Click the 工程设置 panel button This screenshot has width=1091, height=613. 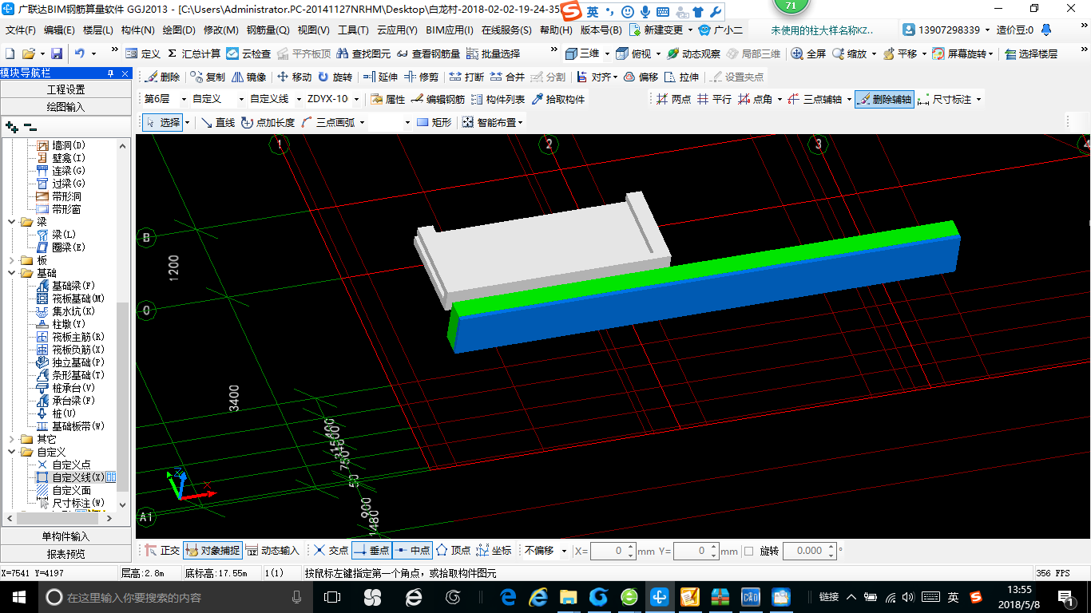[x=65, y=89]
